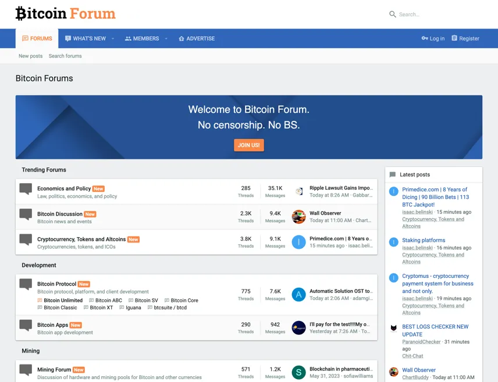Open the Bitcoin Apps forum title
498x382 pixels.
point(53,325)
